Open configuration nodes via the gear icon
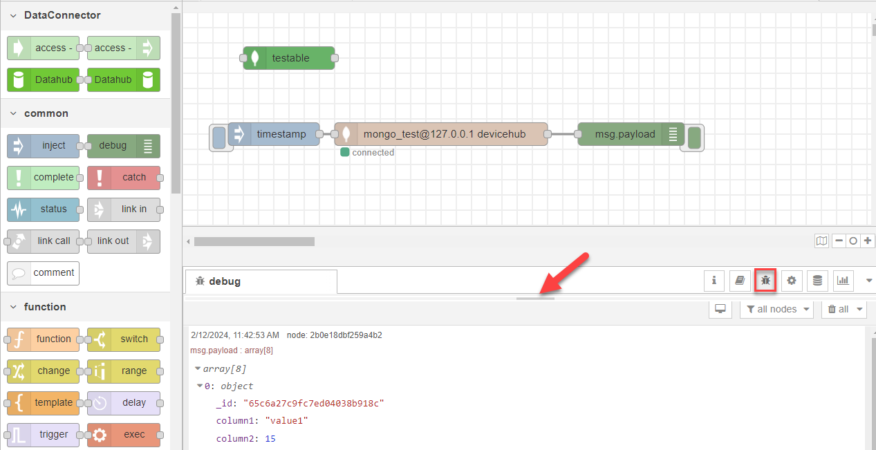Viewport: 876px width, 450px height. click(x=791, y=281)
